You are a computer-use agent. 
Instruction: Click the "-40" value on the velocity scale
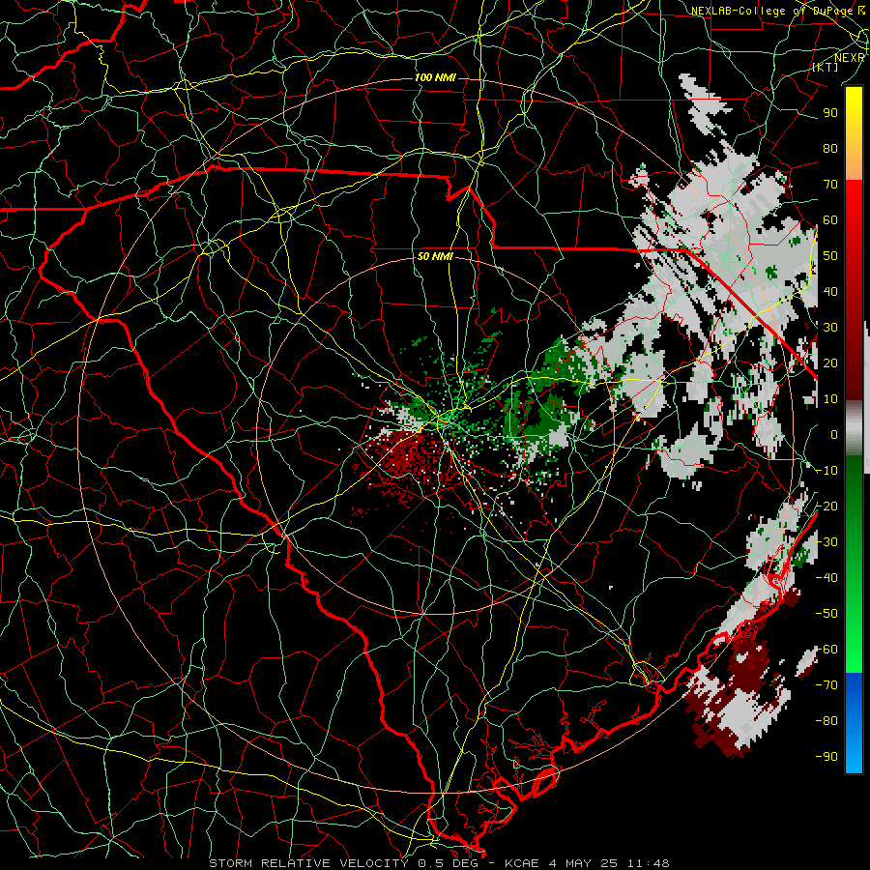[x=826, y=578]
